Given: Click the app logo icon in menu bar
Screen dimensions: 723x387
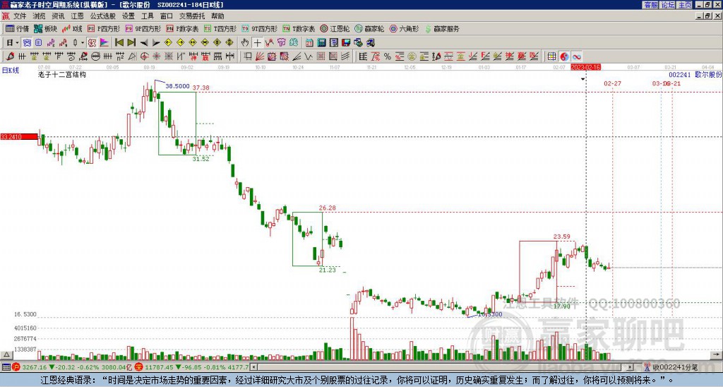Looking at the screenshot, I should click(x=6, y=16).
